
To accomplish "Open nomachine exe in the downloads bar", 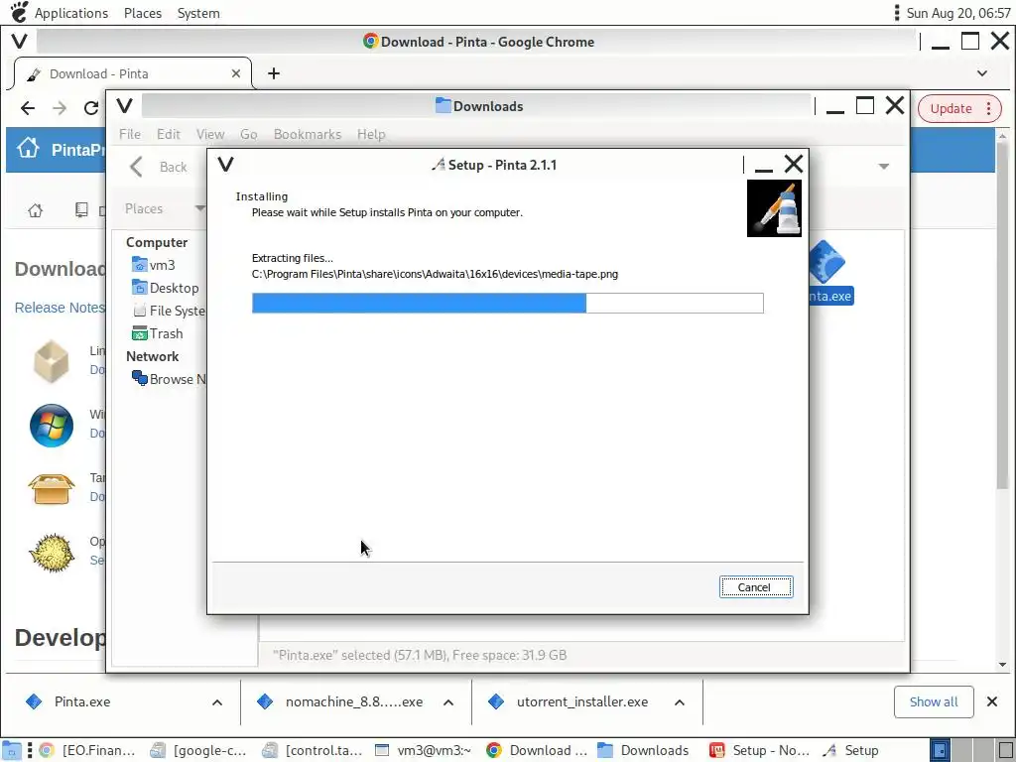I will (353, 701).
